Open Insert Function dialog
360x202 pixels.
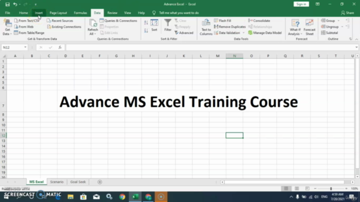coord(60,47)
